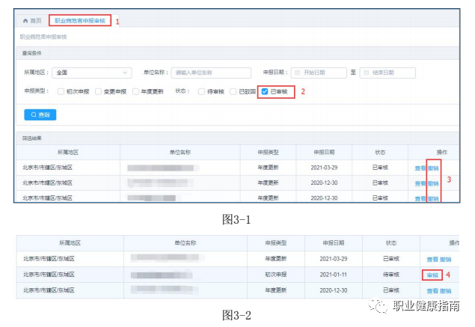
Task: Go to the 首页 tab
Action: (35, 21)
